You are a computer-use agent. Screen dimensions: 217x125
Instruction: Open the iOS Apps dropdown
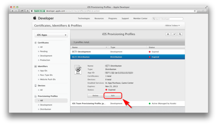[51, 35]
